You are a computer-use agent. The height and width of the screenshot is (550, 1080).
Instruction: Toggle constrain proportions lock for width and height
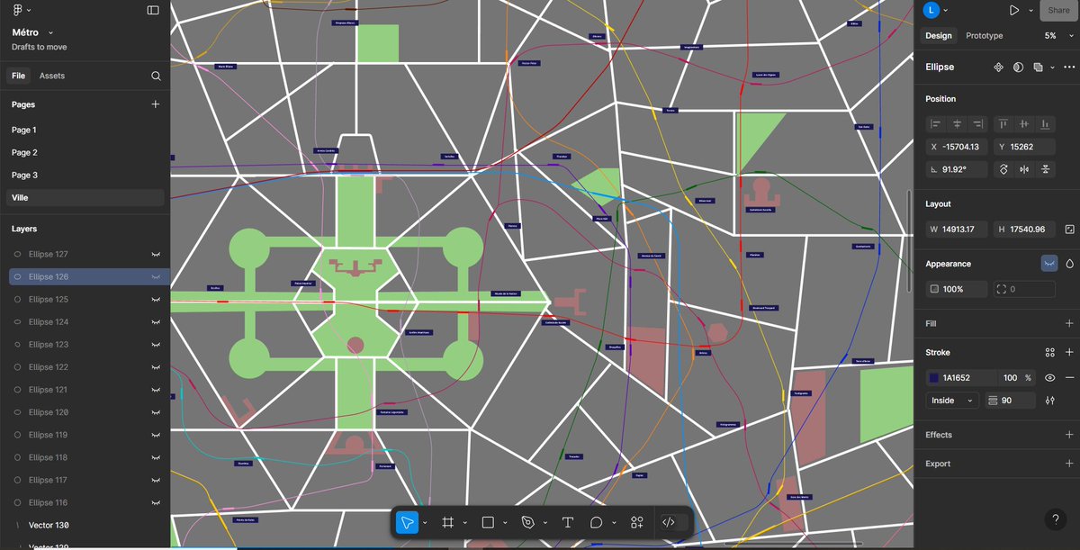click(1069, 230)
